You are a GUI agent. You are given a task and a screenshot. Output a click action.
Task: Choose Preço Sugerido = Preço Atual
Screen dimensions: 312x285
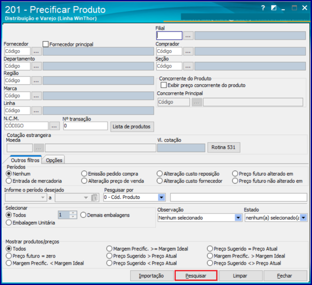coord(210,249)
